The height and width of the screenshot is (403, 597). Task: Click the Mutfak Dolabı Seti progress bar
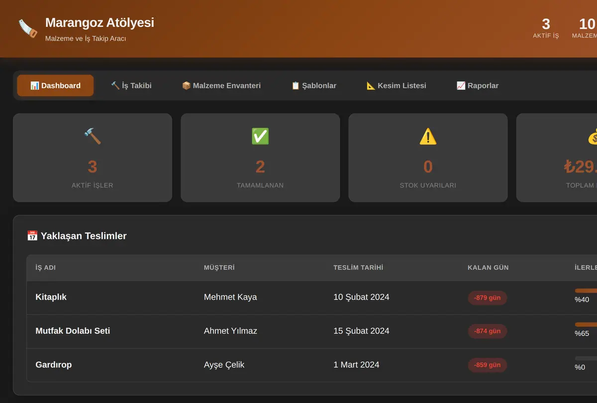(x=586, y=324)
